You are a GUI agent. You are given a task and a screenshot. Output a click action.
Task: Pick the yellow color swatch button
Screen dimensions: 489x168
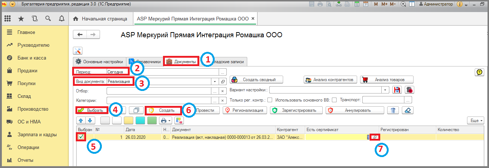tap(129, 120)
